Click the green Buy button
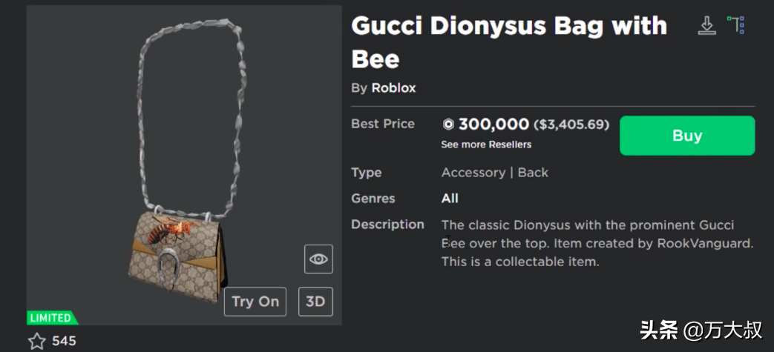Image resolution: width=774 pixels, height=352 pixels. pyautogui.click(x=686, y=136)
